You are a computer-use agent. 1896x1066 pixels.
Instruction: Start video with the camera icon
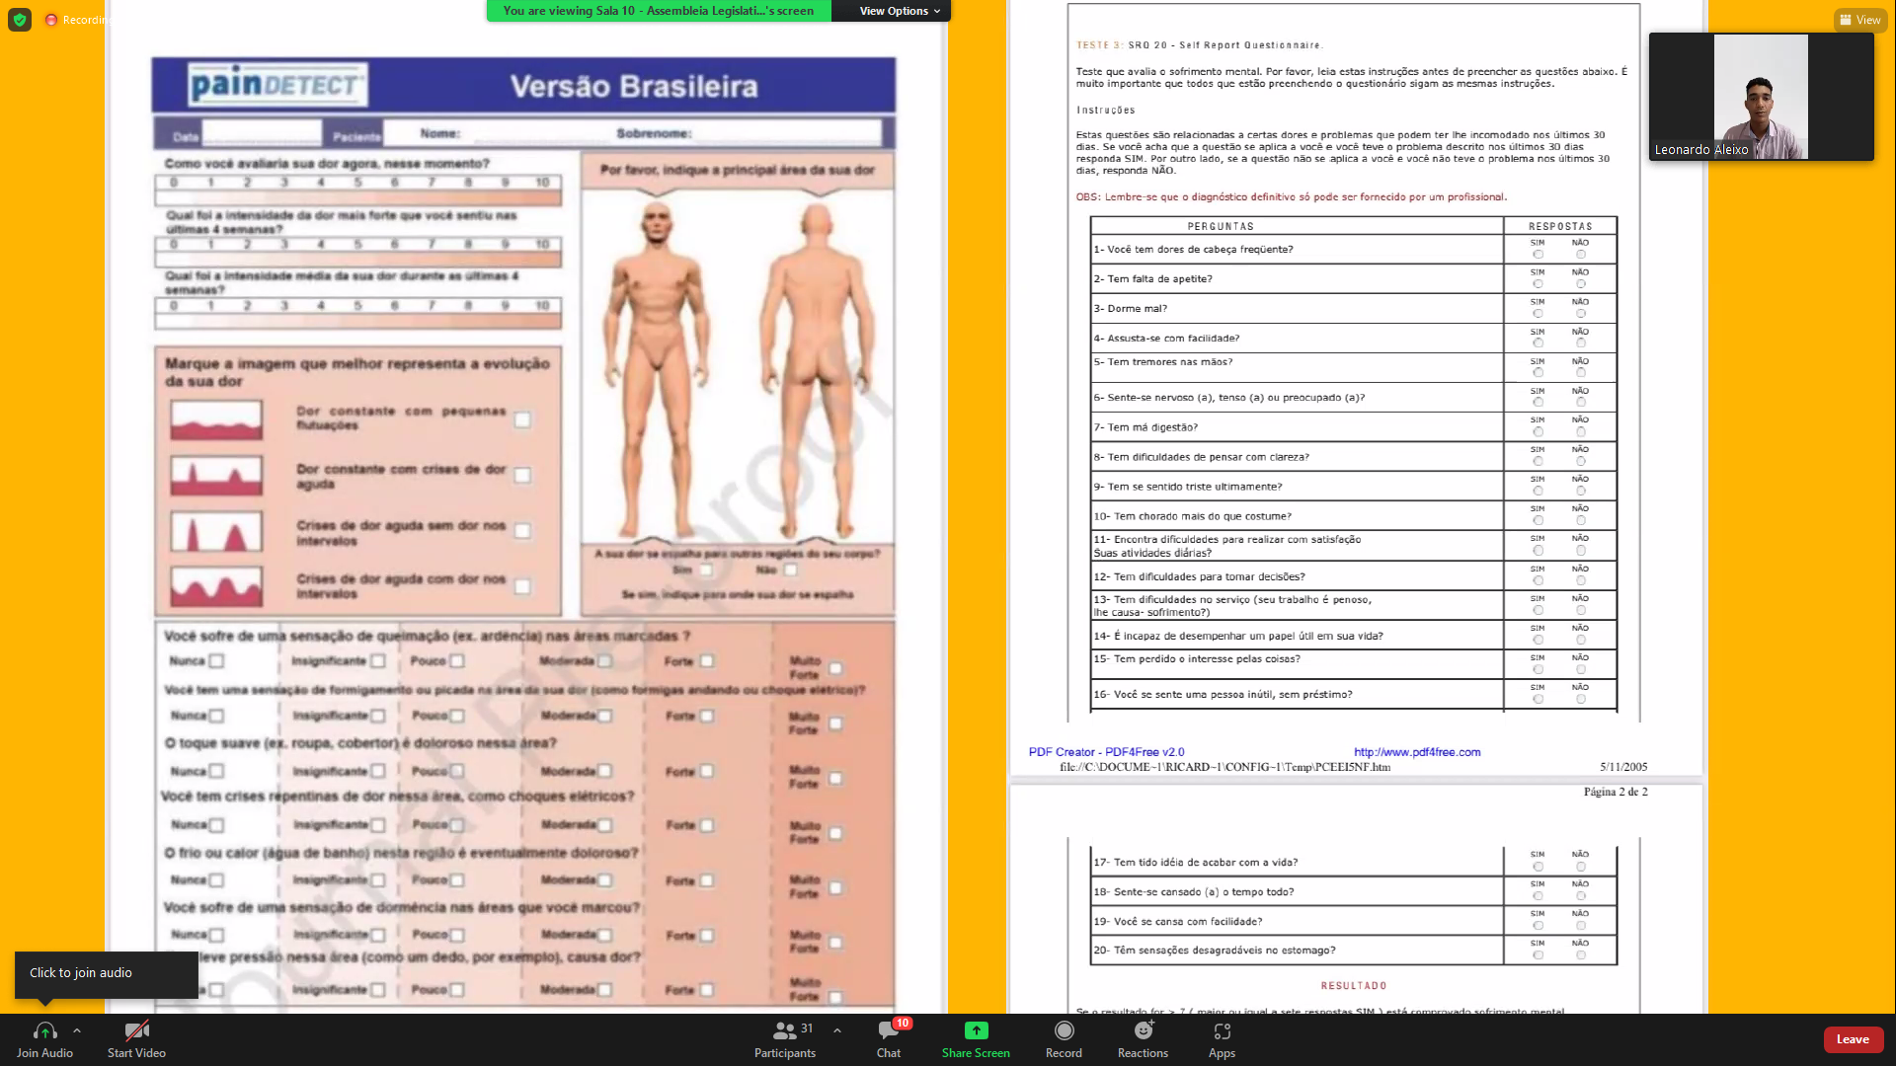point(136,1031)
